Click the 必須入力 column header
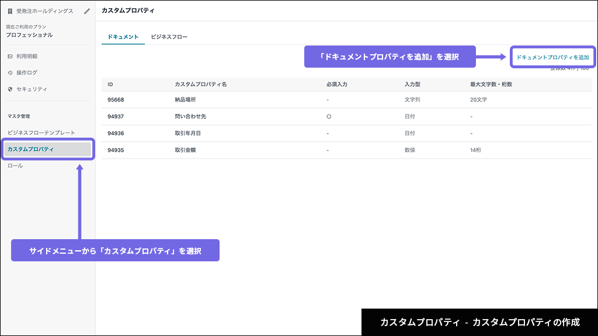Image resolution: width=598 pixels, height=336 pixels. (337, 85)
